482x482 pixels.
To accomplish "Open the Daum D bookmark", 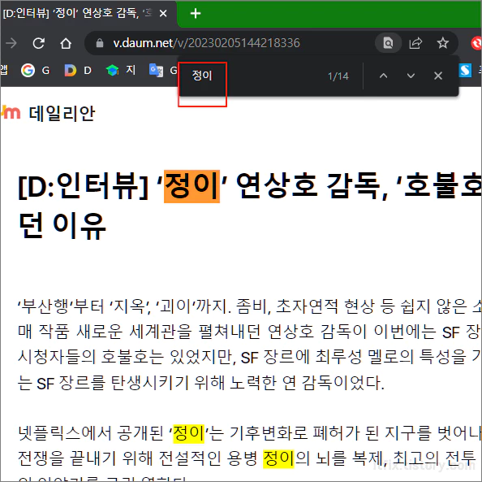I will click(78, 71).
